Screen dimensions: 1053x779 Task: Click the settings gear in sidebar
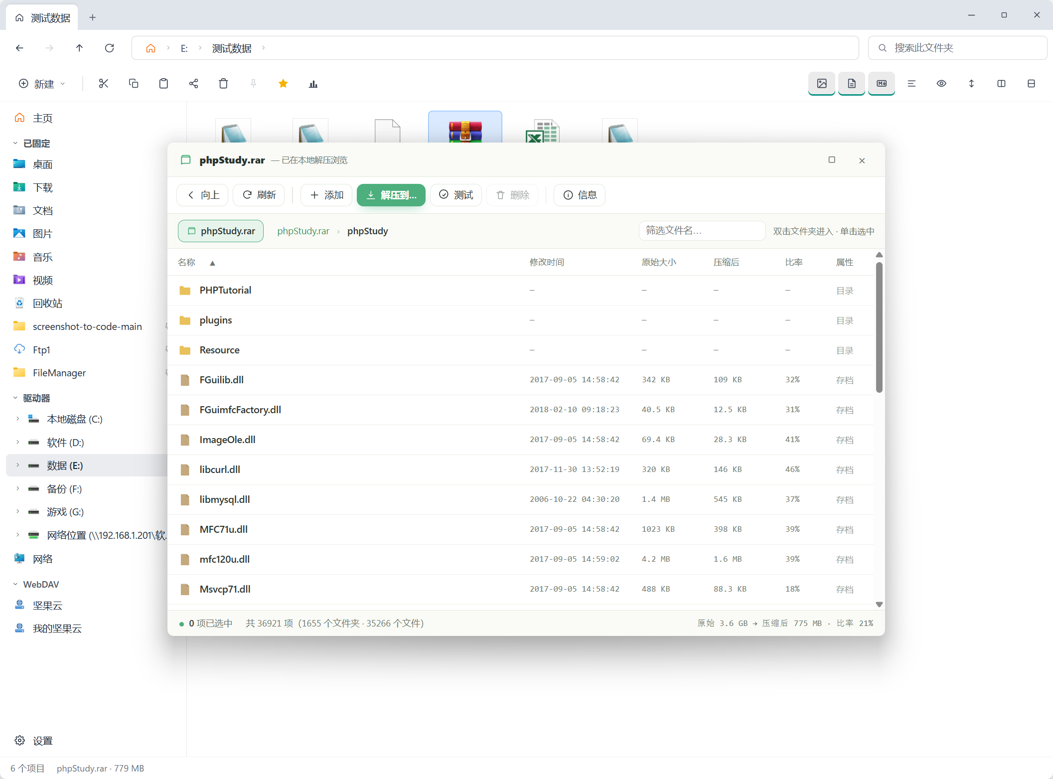19,741
